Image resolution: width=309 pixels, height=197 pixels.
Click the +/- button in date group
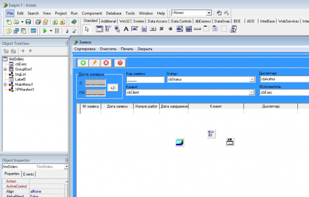point(113,88)
